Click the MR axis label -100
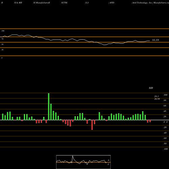Screen dimensions: 169x169 166,149
